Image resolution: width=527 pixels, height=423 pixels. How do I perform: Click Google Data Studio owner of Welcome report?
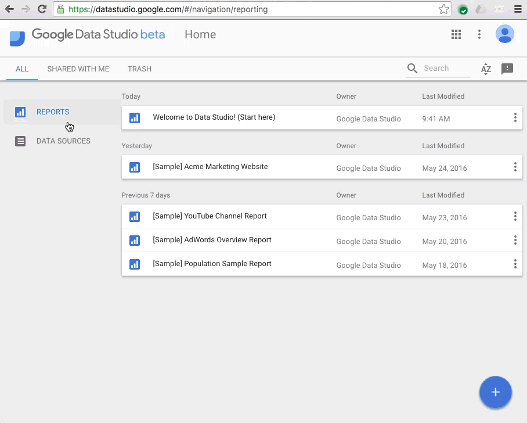click(x=369, y=119)
